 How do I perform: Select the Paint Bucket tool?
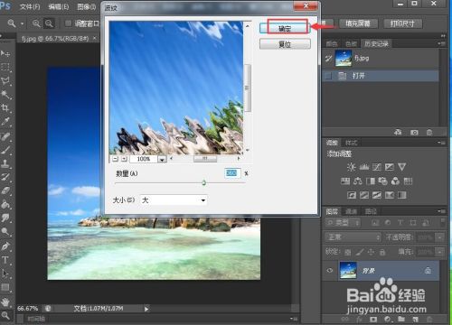pyautogui.click(x=5, y=204)
